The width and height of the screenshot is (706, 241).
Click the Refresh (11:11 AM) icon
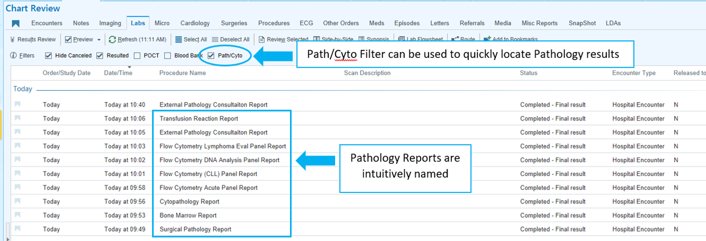click(x=113, y=39)
